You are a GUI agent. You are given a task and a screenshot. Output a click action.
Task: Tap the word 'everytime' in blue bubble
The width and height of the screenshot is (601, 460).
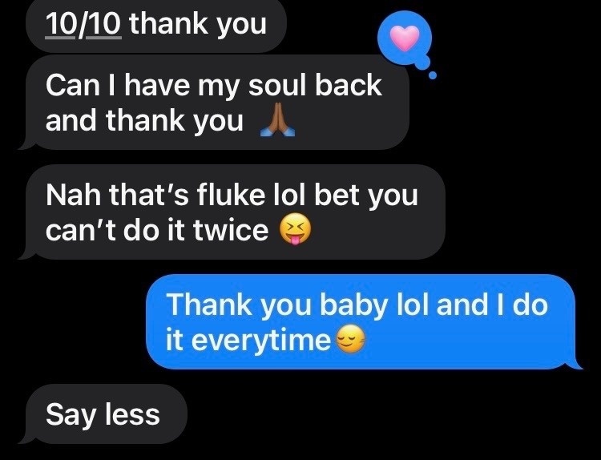(x=260, y=340)
